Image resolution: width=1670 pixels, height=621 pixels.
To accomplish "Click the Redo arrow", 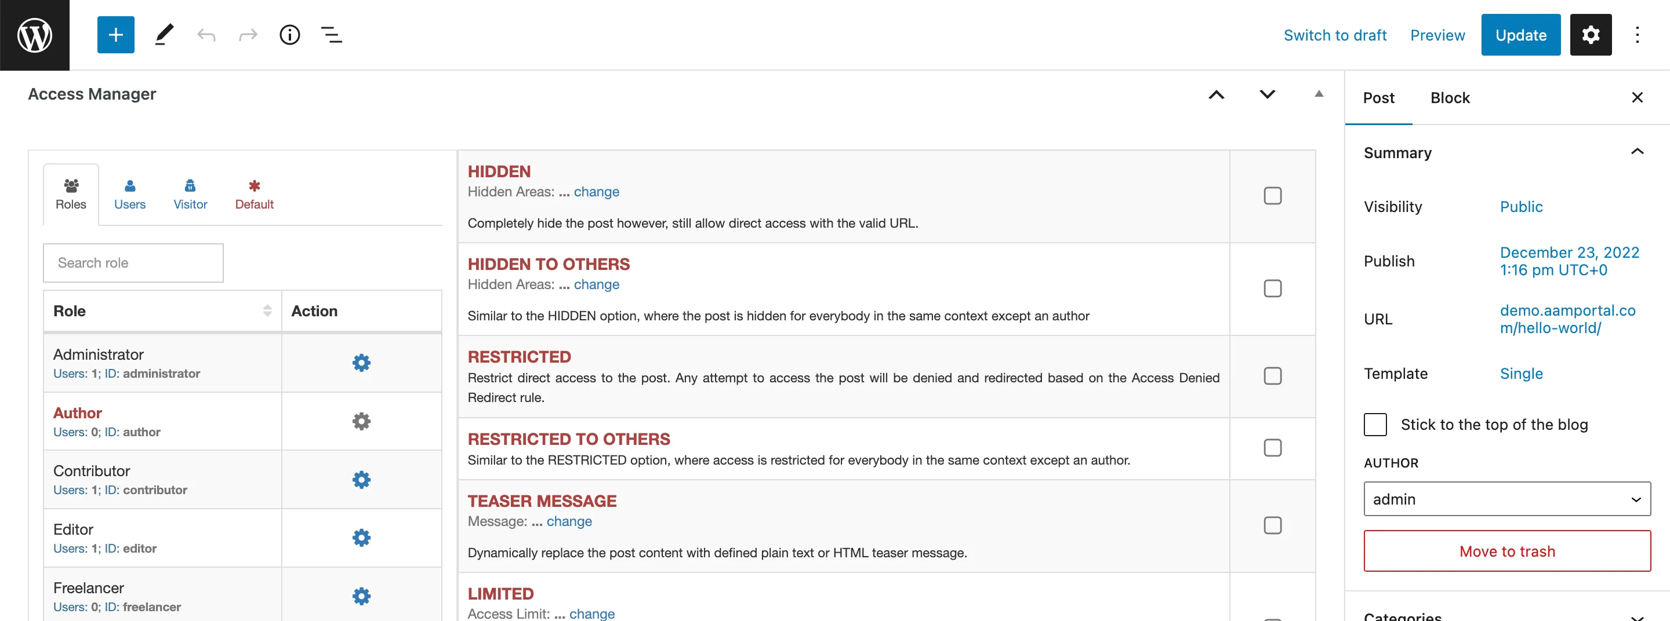I will tap(248, 35).
